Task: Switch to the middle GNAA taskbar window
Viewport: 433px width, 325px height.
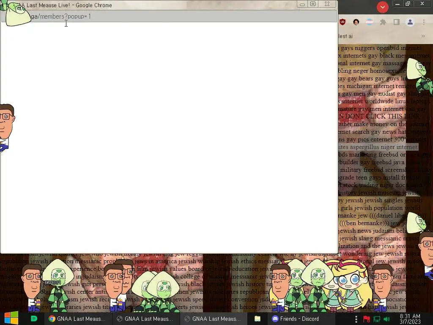Action: click(146, 319)
